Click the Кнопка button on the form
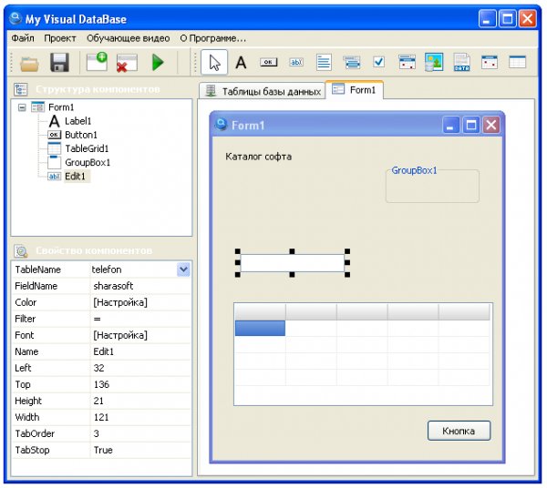The height and width of the screenshot is (488, 547). 459,431
